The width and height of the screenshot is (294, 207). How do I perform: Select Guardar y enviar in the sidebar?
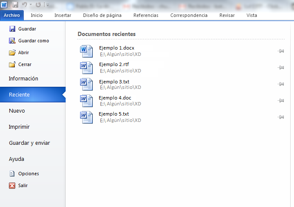coord(29,143)
